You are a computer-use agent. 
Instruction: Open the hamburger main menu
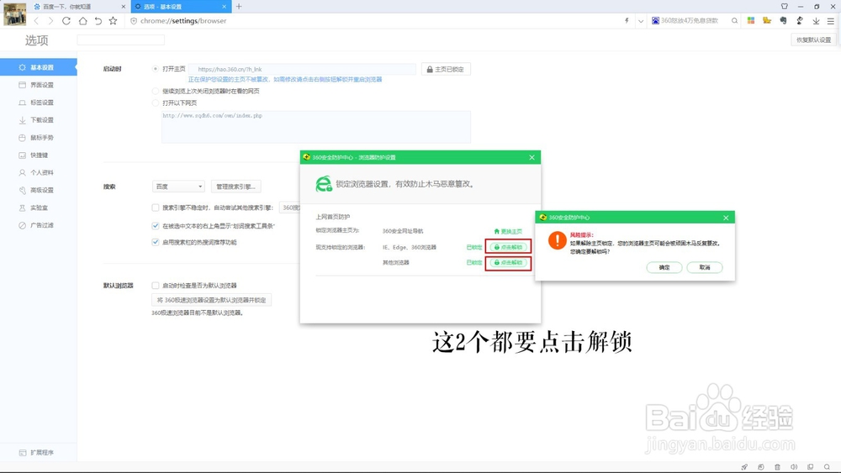pyautogui.click(x=830, y=21)
